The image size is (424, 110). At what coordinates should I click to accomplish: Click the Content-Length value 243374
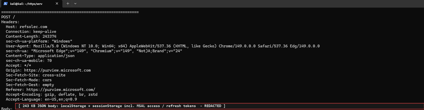49,36
